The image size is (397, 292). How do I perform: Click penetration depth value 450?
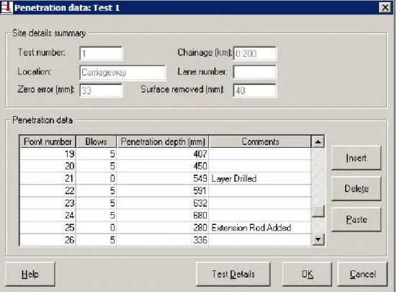click(163, 166)
